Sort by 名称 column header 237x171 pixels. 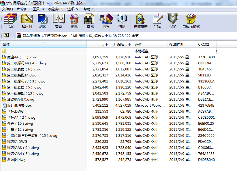pos(44,45)
